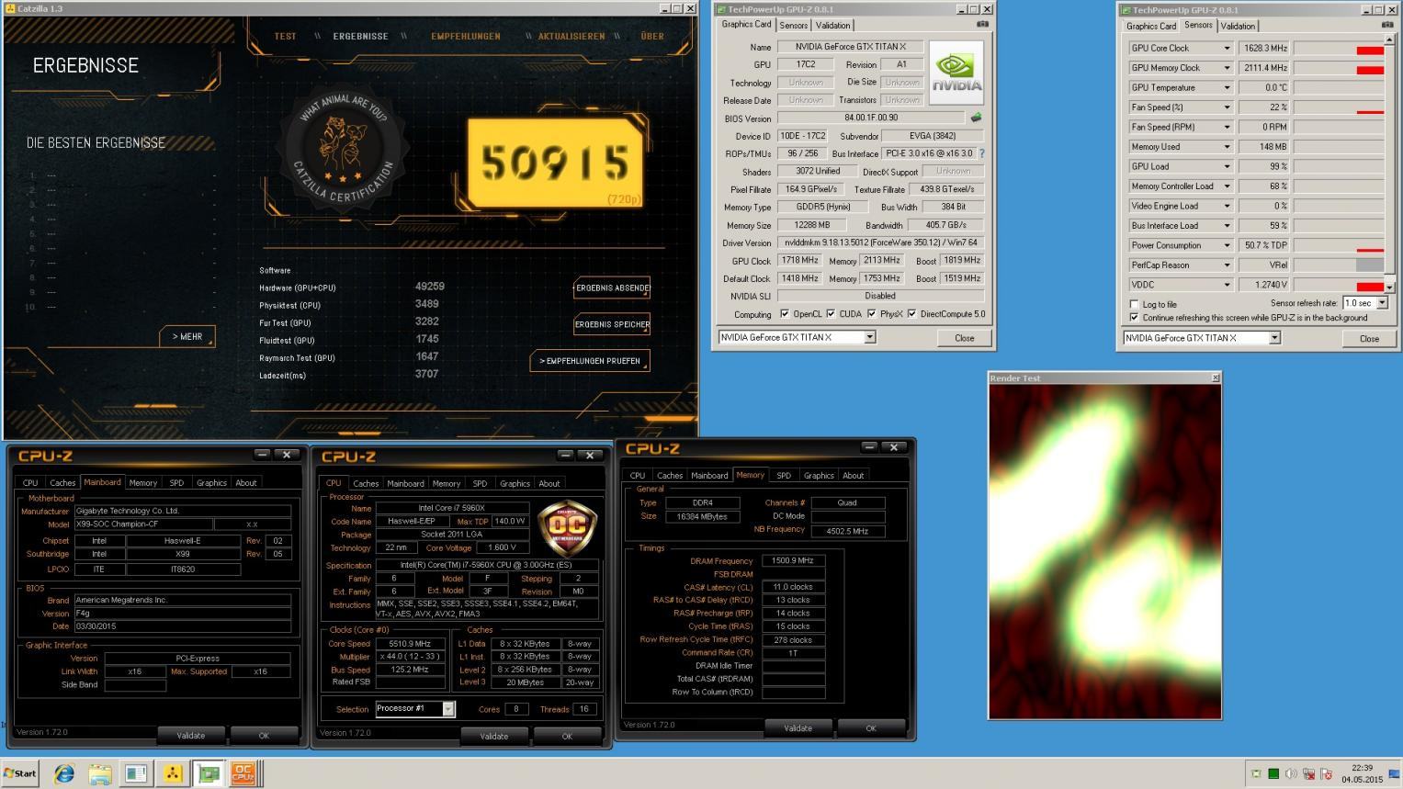The image size is (1403, 789).
Task: Open Fan Speed (%) sensor dropdown
Action: click(x=1226, y=107)
